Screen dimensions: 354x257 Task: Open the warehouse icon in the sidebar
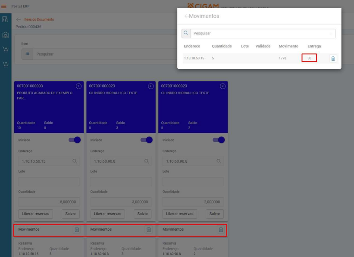[6, 35]
